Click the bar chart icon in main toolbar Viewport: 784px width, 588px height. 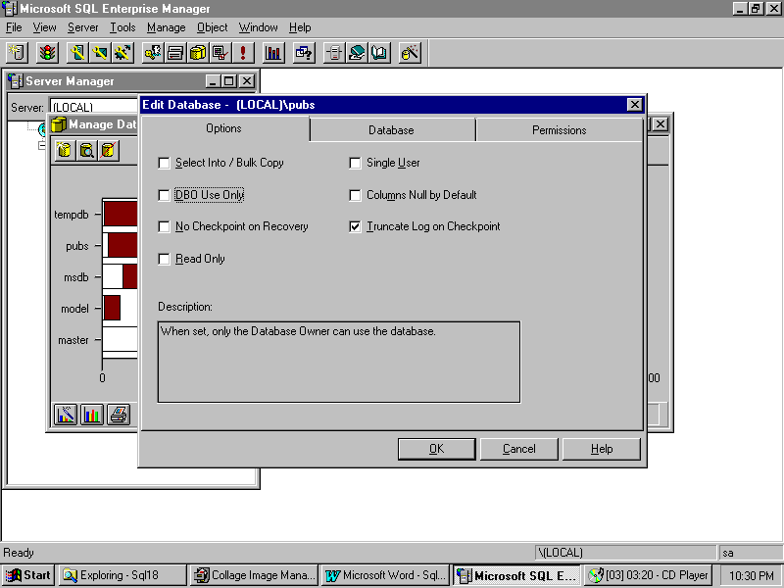point(273,53)
